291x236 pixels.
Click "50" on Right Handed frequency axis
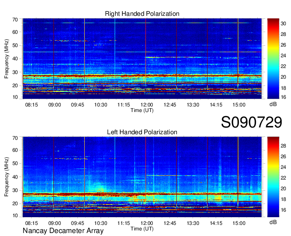(x=15, y=45)
